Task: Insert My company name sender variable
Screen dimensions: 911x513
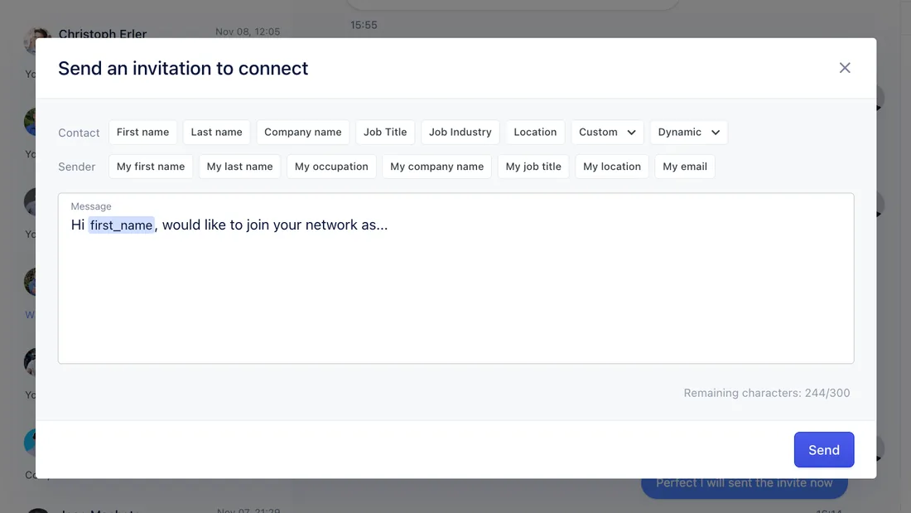Action: [x=437, y=167]
